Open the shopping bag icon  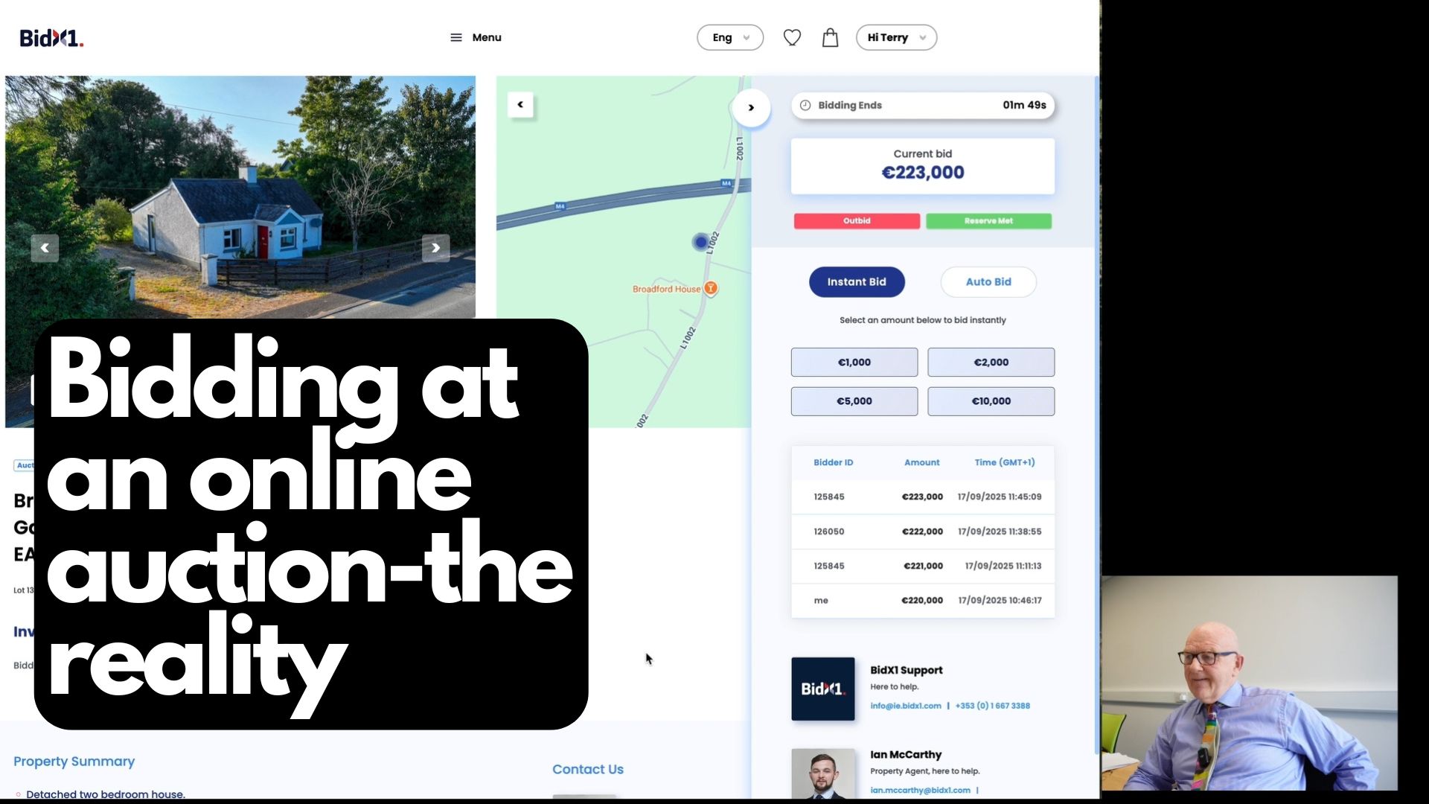830,37
